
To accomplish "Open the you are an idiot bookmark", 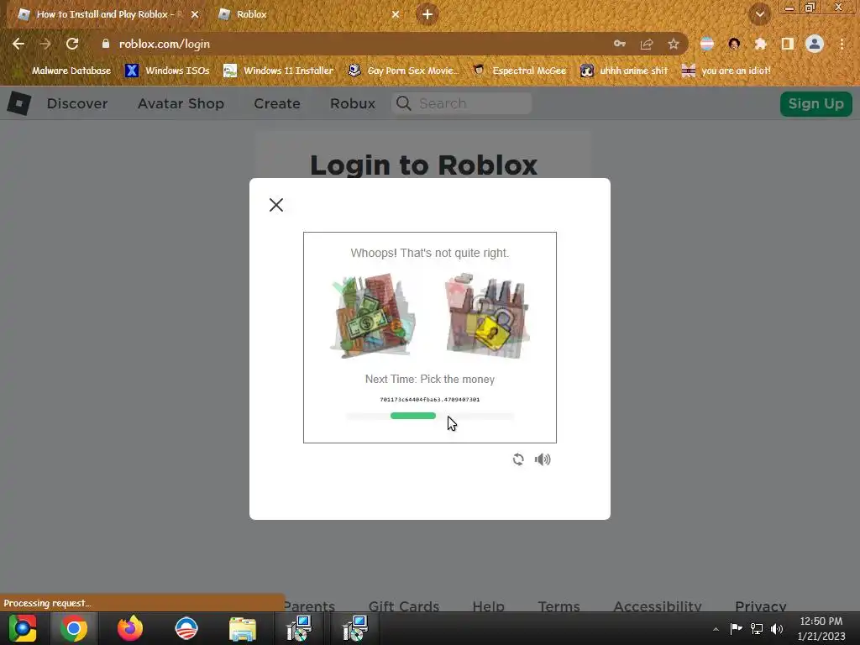I will point(726,71).
